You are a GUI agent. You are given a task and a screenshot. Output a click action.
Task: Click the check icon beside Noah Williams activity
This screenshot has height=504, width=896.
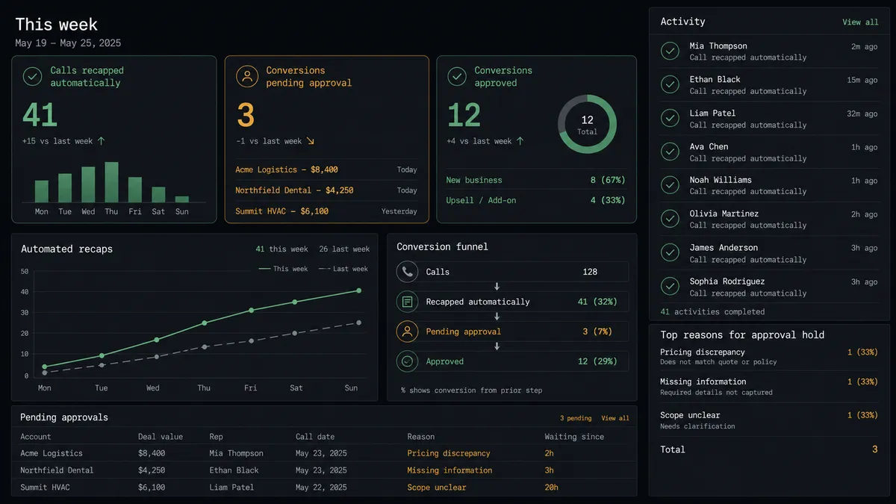(670, 185)
